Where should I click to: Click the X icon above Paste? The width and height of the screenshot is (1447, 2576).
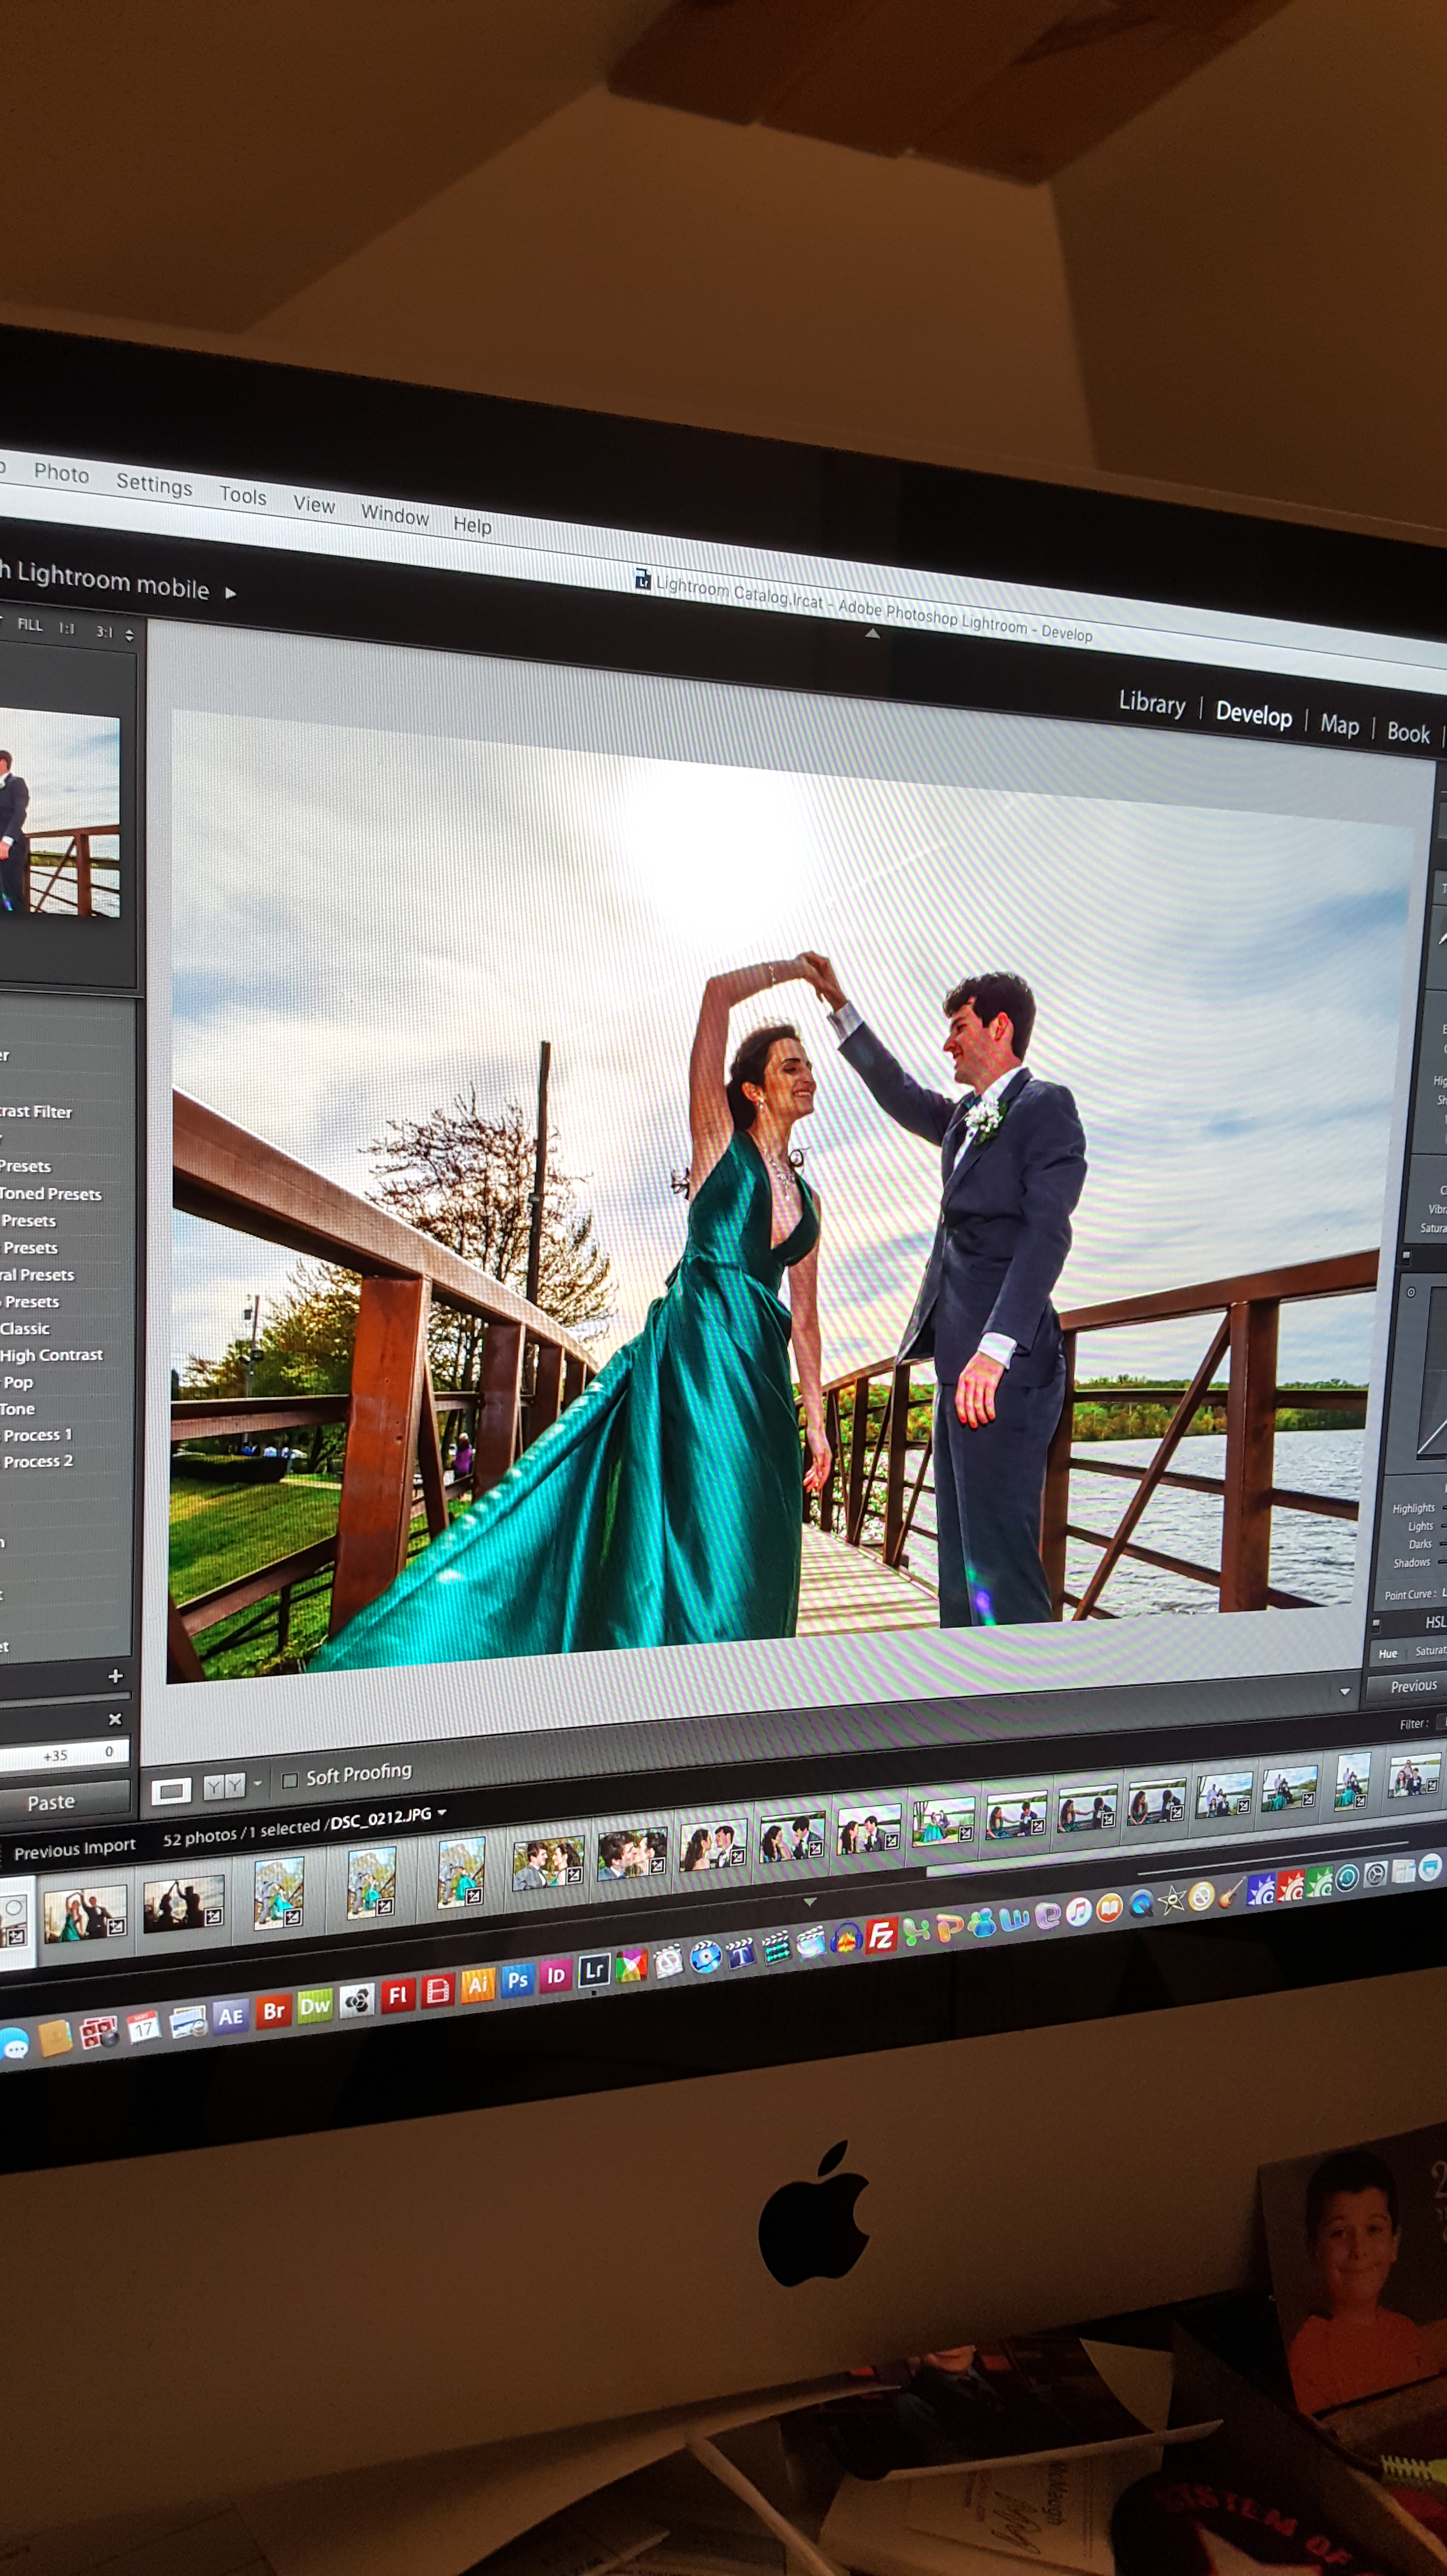[x=115, y=1719]
